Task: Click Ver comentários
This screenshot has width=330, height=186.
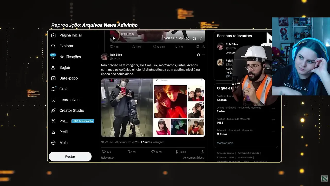Action: coord(194,158)
